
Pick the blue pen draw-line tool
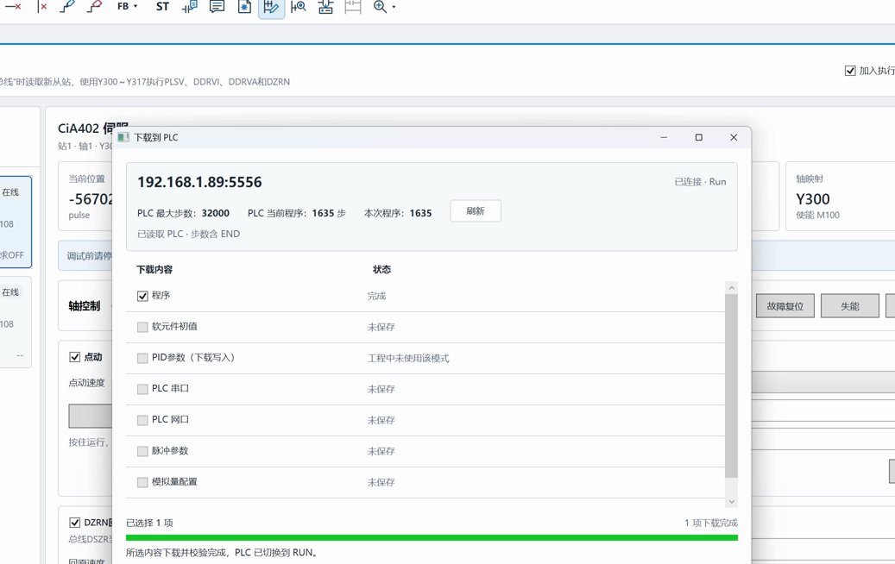tap(68, 6)
